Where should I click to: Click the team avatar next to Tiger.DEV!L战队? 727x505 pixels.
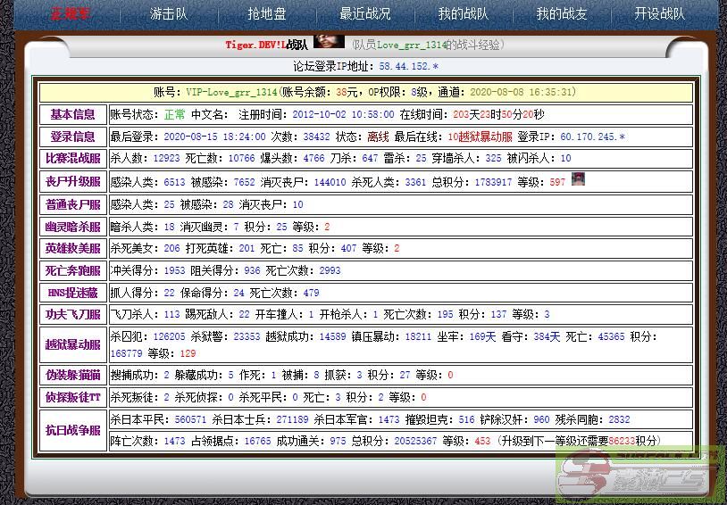(329, 43)
